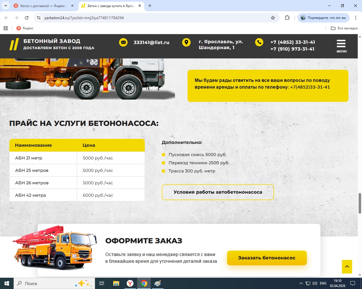The image size is (362, 289).
Task: Expand the tab search dropdown arrow
Action: click(5, 6)
